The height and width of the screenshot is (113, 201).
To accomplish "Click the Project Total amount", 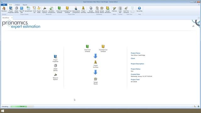I will coord(134,82).
